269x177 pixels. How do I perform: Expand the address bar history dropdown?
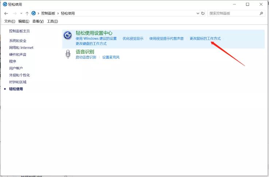(198, 14)
